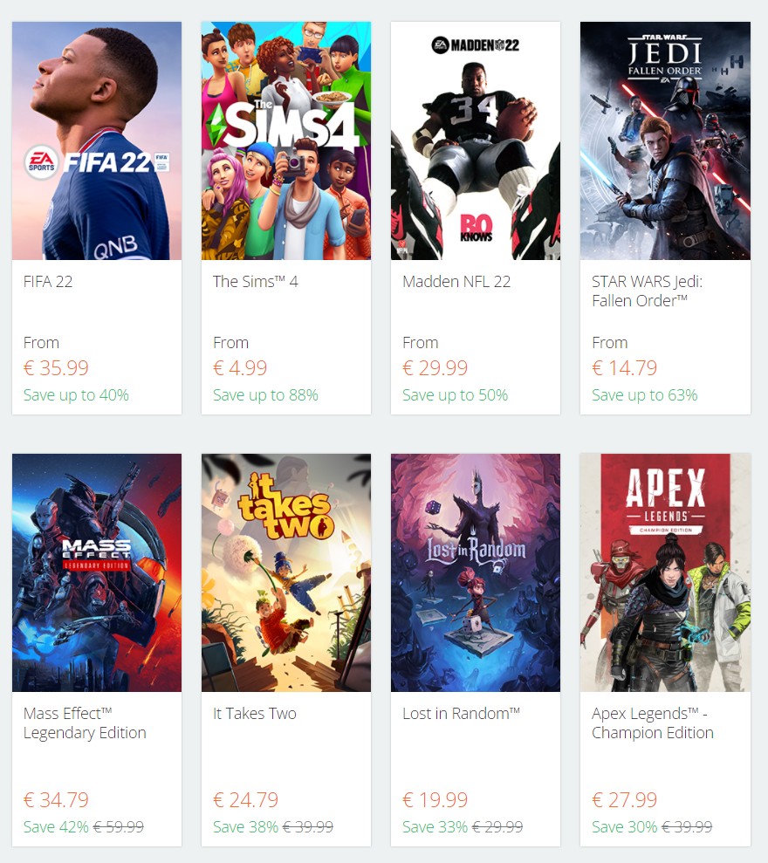Open Mass Effect Legendary Edition cover art
768x863 pixels.
97,572
